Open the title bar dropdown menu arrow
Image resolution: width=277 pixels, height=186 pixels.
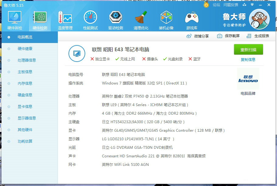pos(252,5)
